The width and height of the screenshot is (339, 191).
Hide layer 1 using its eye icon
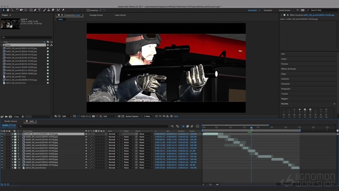[x=2, y=134]
